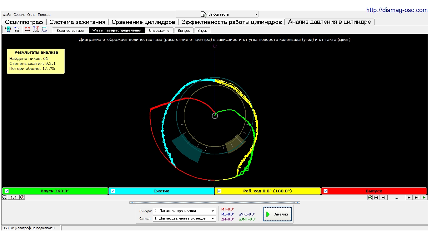Switch to the Система зажигания tab
This screenshot has height=232, width=432.
click(78, 22)
